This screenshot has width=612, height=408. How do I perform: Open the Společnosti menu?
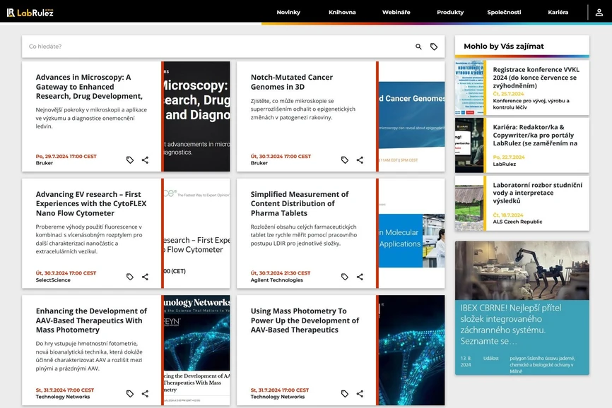(x=504, y=13)
